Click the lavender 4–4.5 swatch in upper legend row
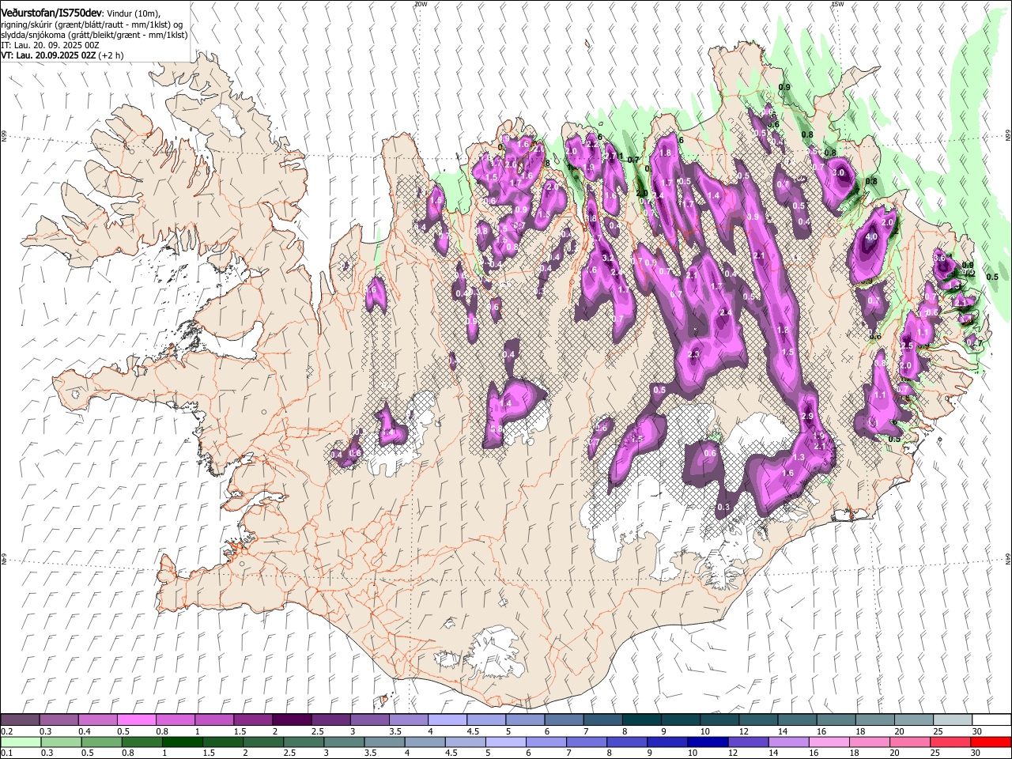 (x=447, y=719)
